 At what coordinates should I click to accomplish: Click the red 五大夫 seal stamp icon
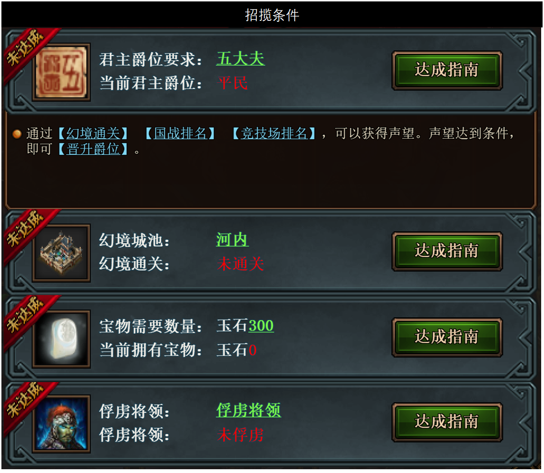click(61, 72)
